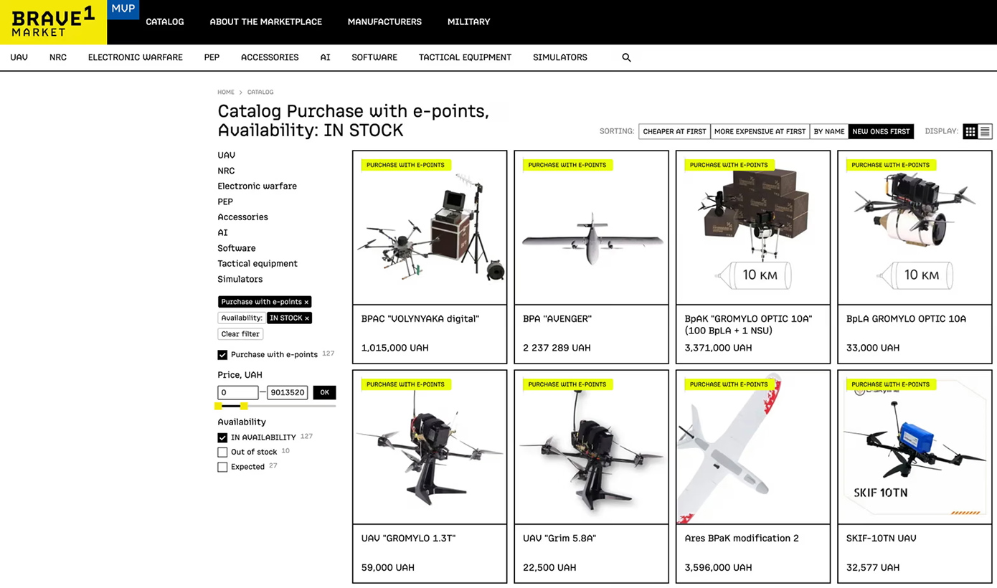Sort by Cheaper at First
The width and height of the screenshot is (997, 588).
pos(674,131)
